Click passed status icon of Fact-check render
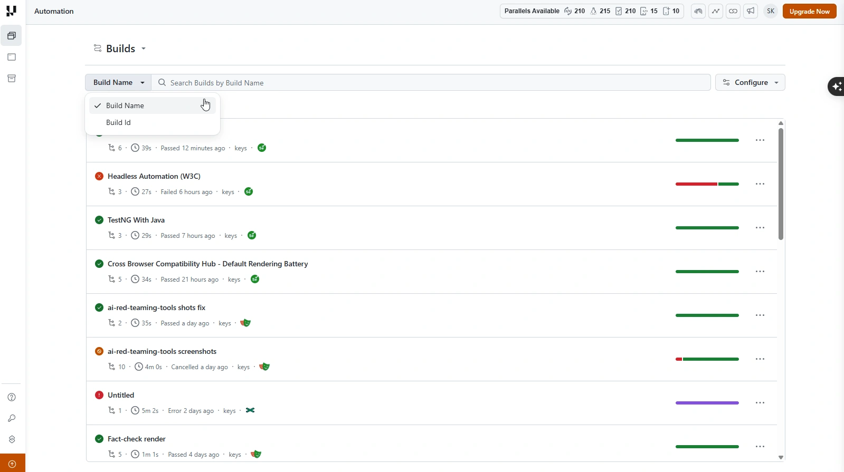 coord(99,439)
